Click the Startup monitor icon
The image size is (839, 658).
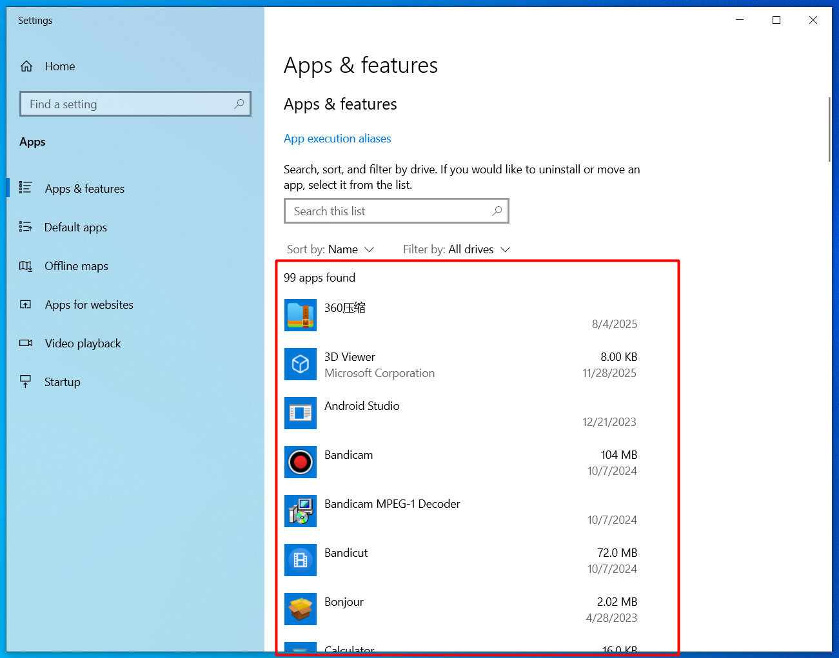25,382
